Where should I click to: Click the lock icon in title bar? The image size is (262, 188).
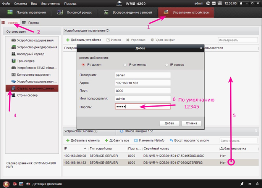pos(241,3)
